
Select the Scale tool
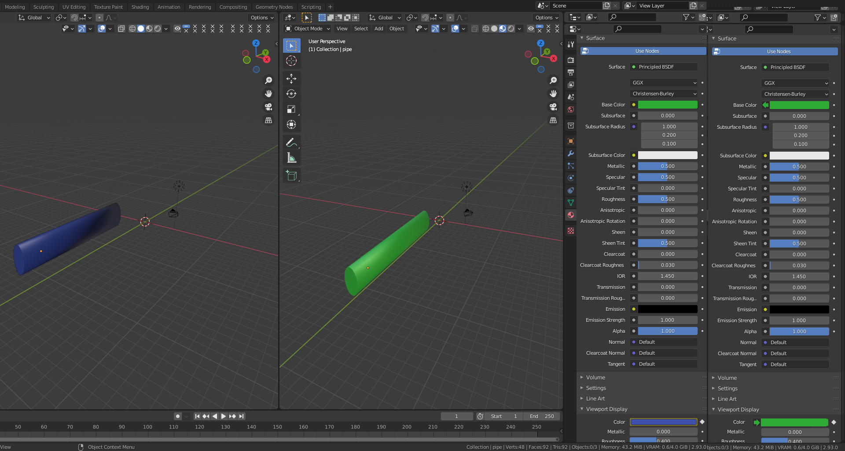[x=291, y=109]
